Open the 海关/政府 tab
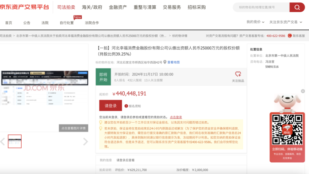 92,7
